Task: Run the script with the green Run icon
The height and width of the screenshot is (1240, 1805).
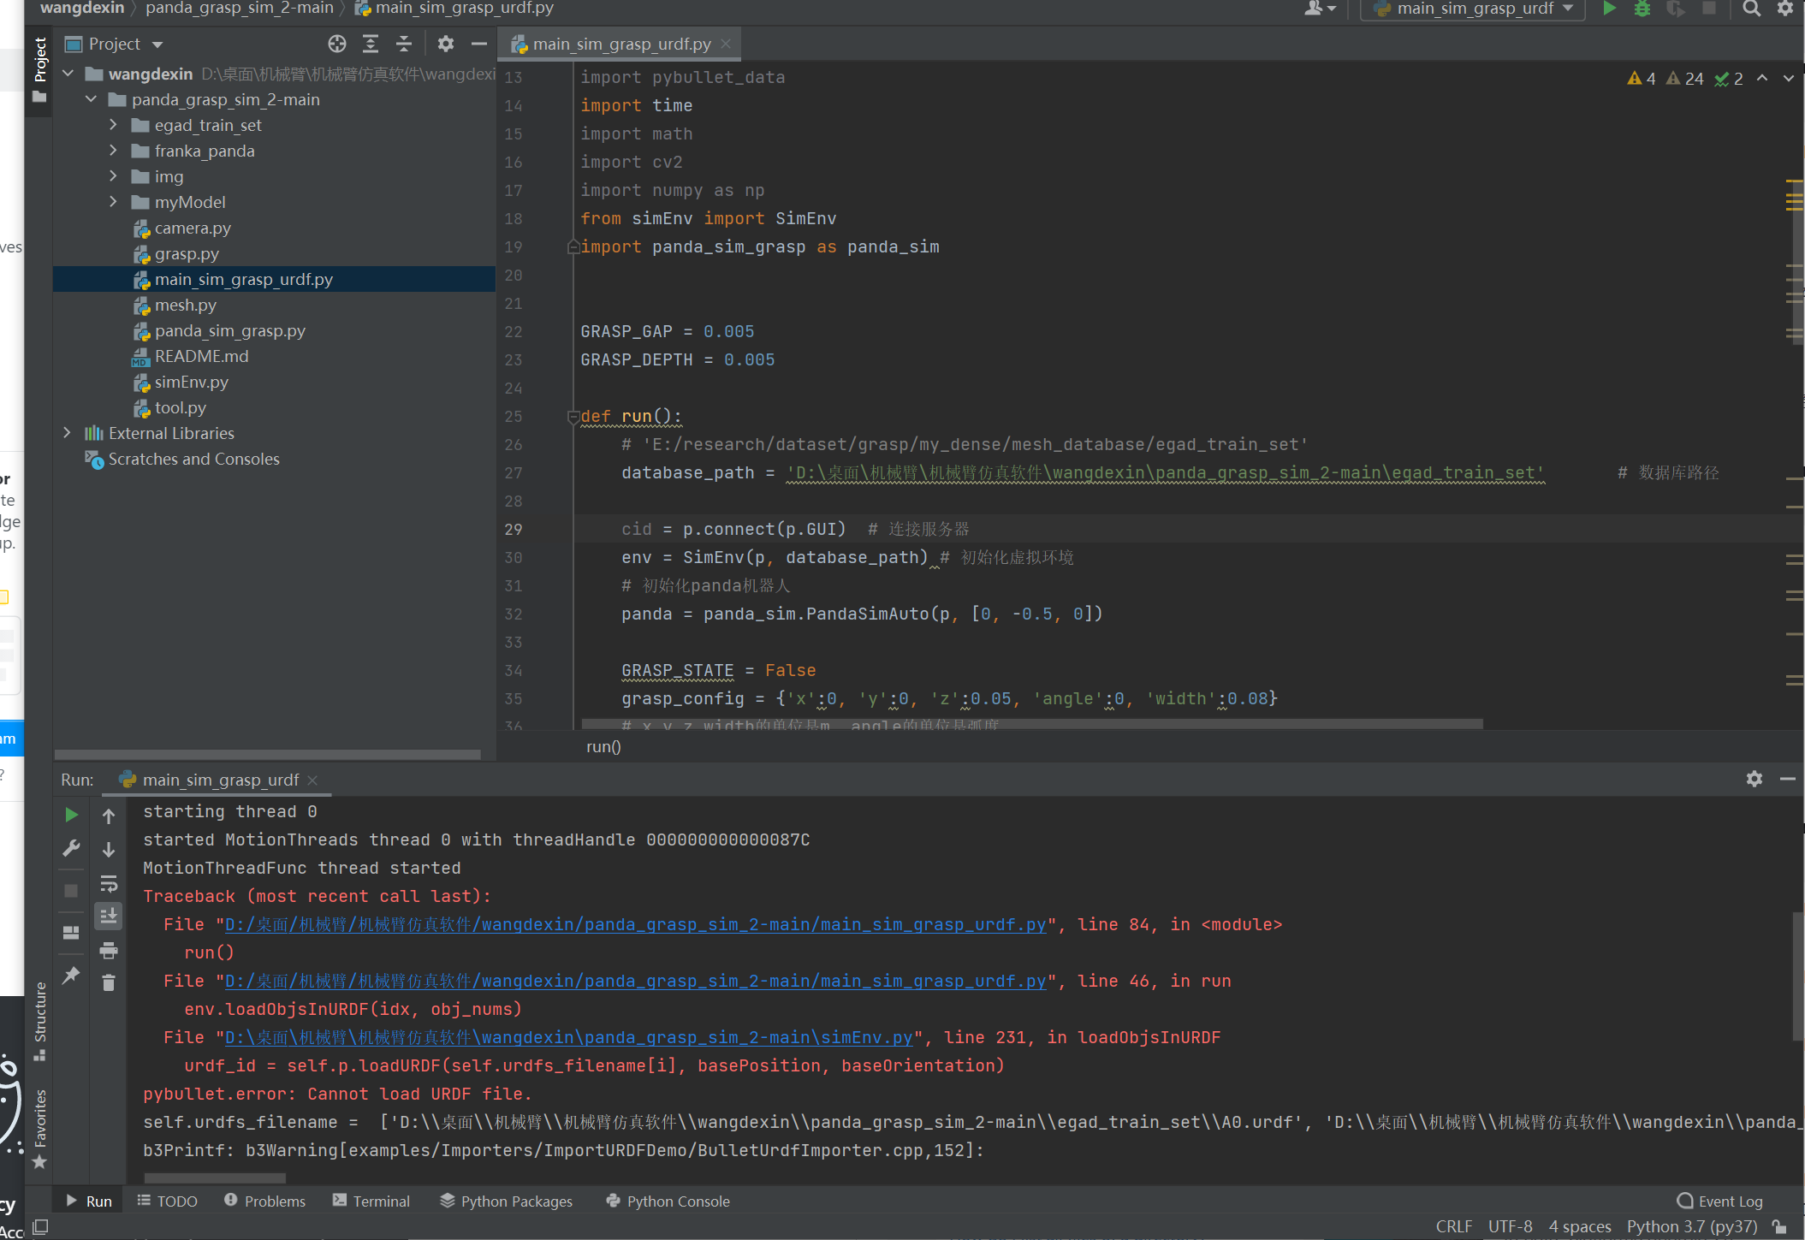Action: [x=1608, y=9]
